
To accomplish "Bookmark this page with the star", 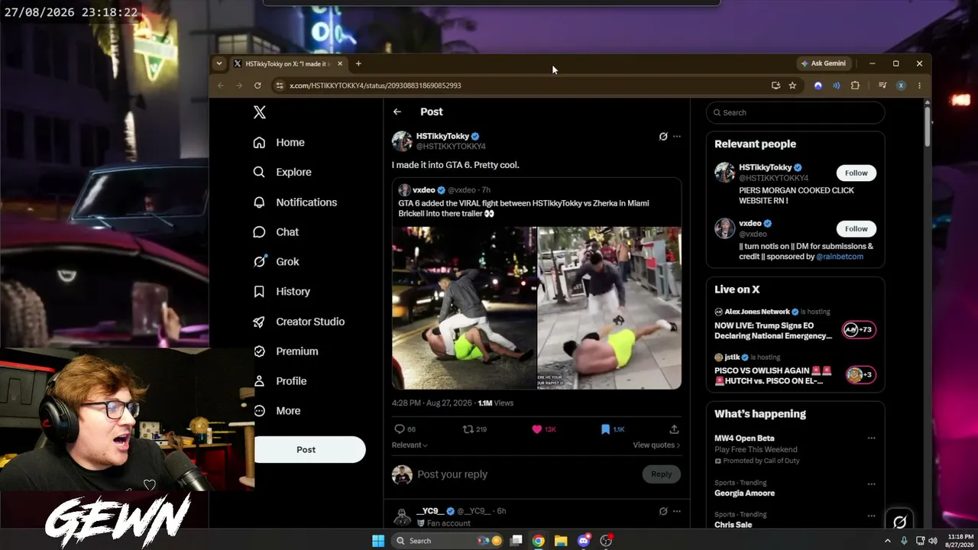I will tap(792, 86).
